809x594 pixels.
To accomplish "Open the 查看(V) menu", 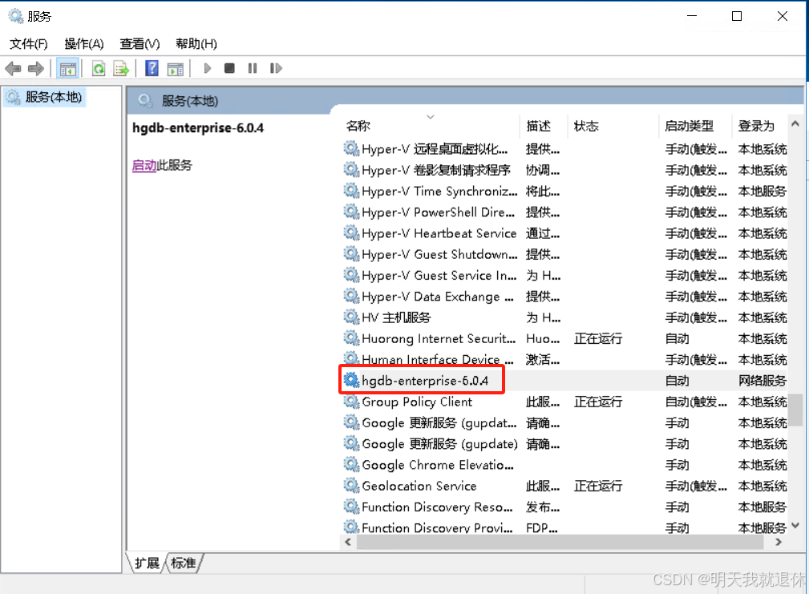I will pyautogui.click(x=140, y=44).
